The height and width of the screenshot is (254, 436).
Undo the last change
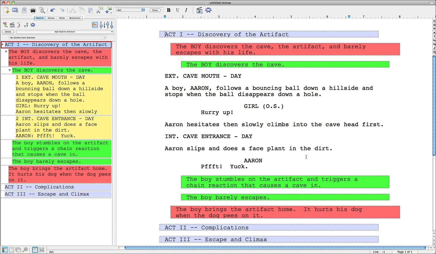click(x=53, y=10)
